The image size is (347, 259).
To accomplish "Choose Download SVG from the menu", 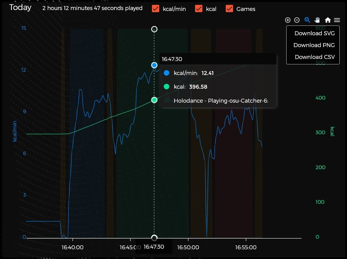I will pyautogui.click(x=314, y=33).
